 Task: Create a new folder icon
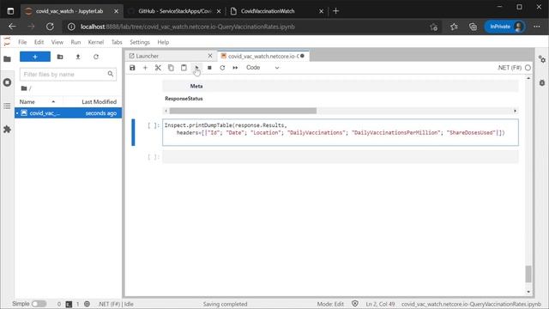60,57
